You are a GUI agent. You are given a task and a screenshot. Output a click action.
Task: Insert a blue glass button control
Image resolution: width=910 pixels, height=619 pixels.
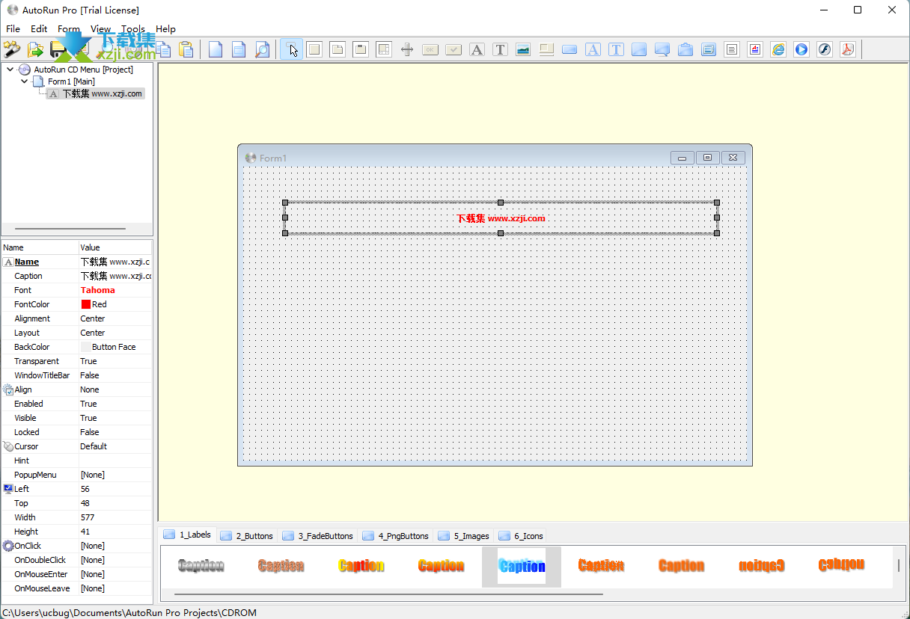click(569, 50)
